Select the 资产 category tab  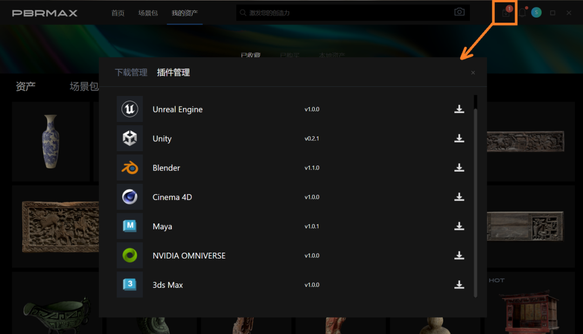point(26,86)
